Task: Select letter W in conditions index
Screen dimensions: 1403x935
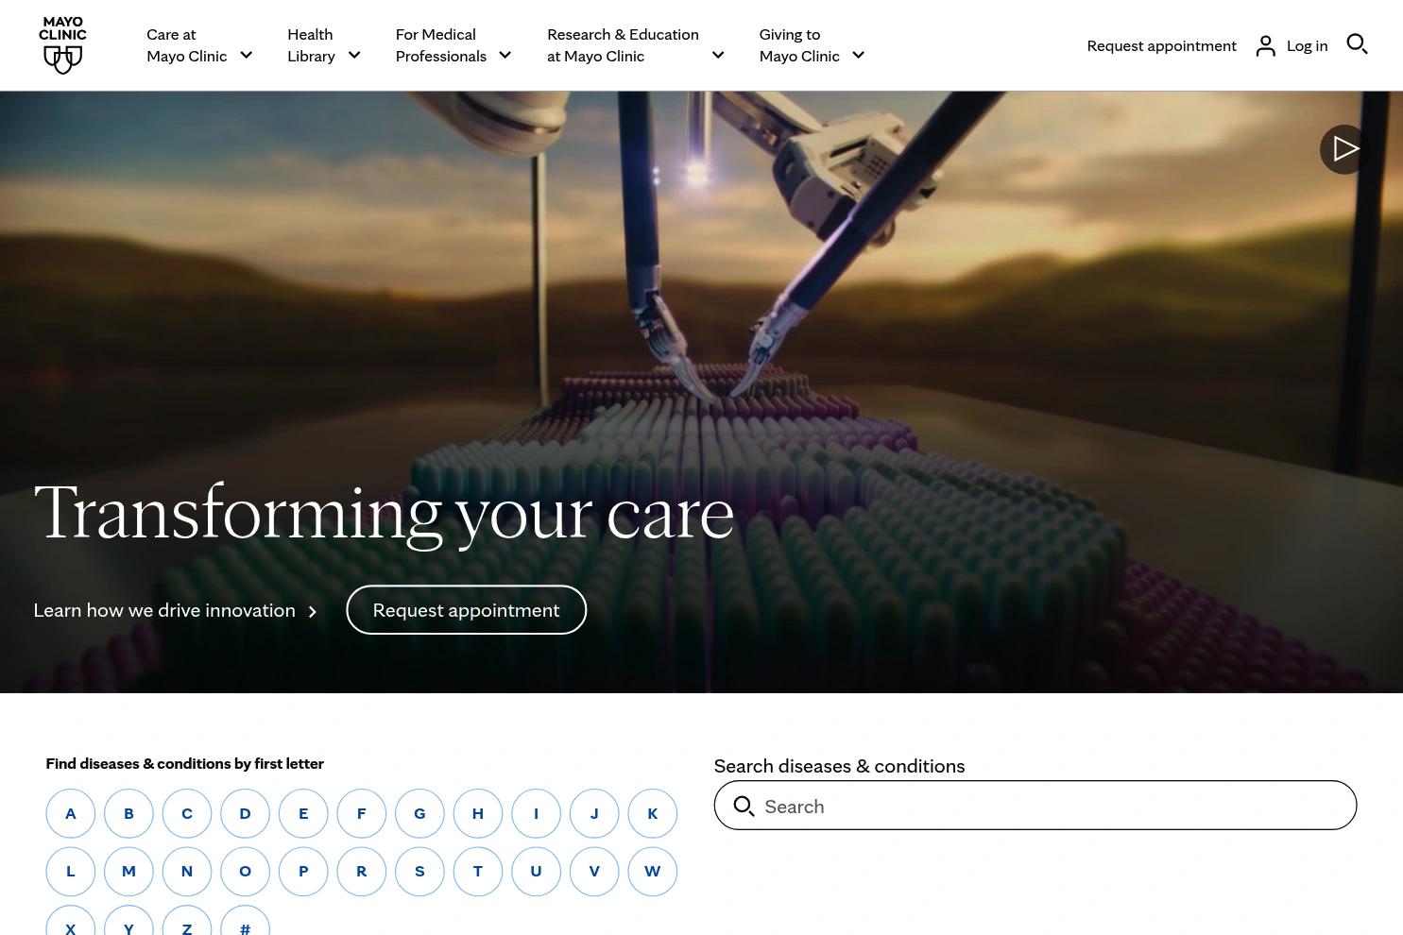Action: pos(652,871)
